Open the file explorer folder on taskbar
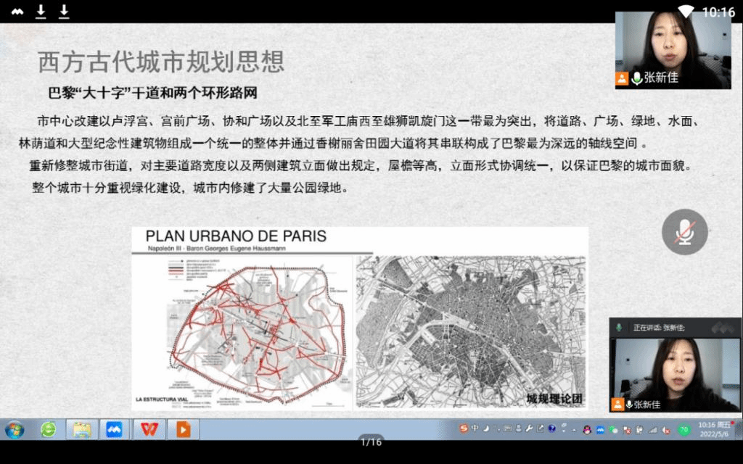Viewport: 743px width, 464px height. tap(81, 430)
